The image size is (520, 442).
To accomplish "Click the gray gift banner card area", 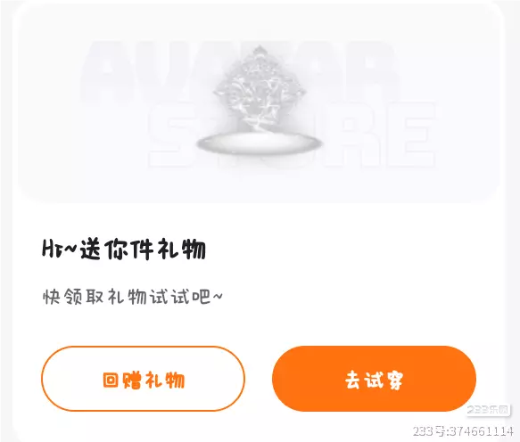I will pos(259,102).
